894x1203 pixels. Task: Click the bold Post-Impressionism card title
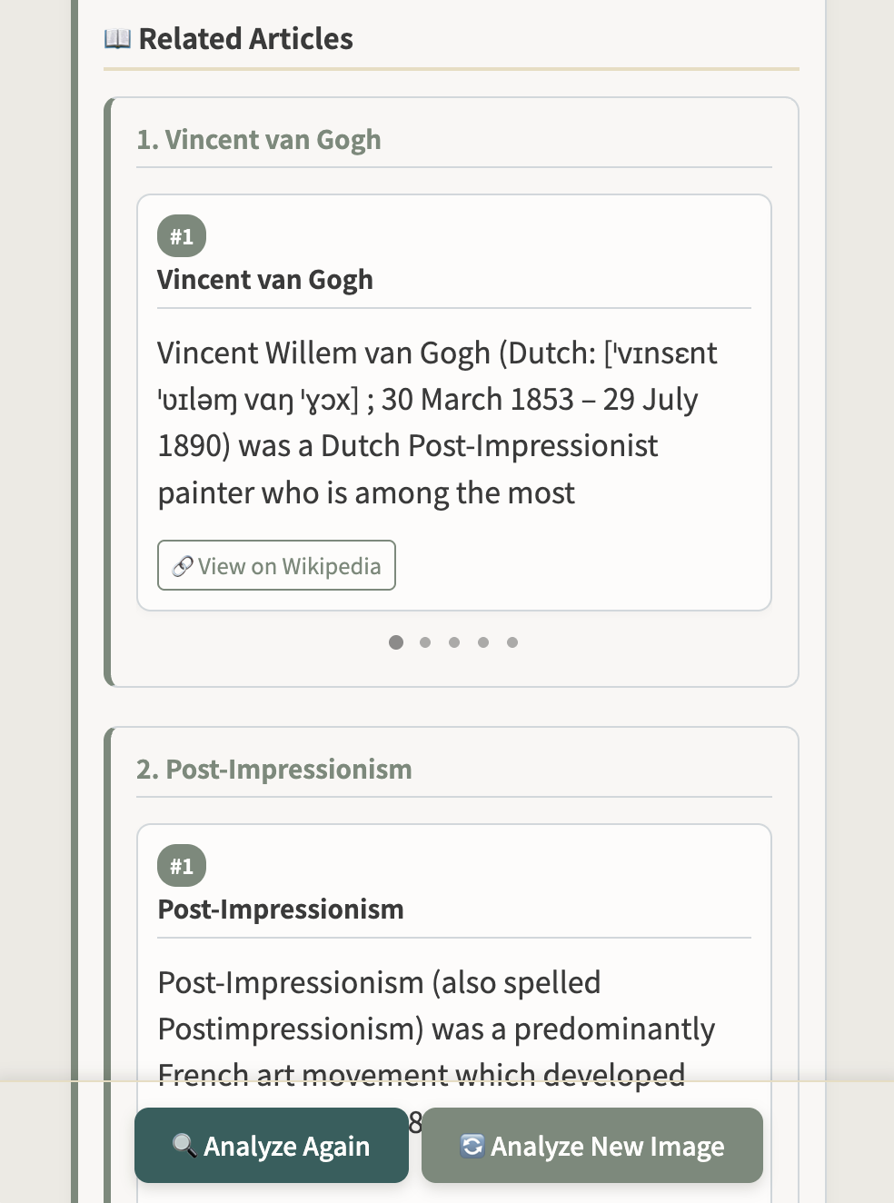coord(281,910)
